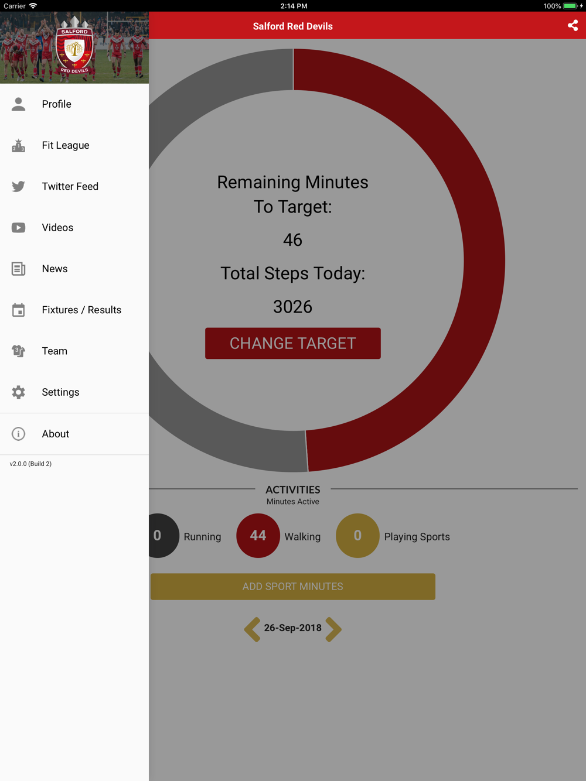Tap the Salford Red Devils crest logo

click(74, 49)
